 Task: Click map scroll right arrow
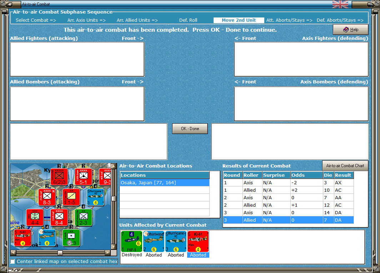point(107,253)
